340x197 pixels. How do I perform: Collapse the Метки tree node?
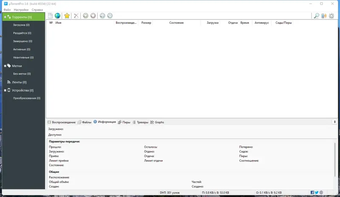point(5,66)
